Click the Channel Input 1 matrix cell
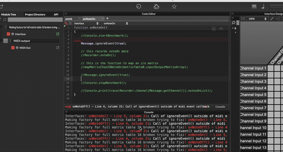Screen dimensions: 283x152 tap(271, 68)
